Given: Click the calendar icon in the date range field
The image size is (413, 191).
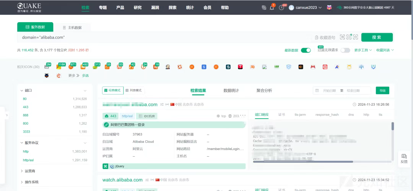Looking at the screenshot, I should coord(317,91).
